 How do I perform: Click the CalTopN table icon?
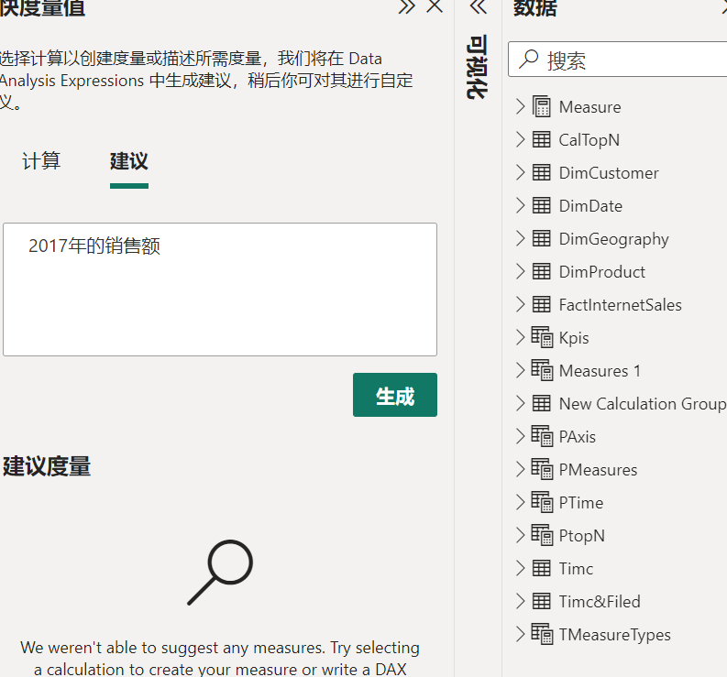542,139
